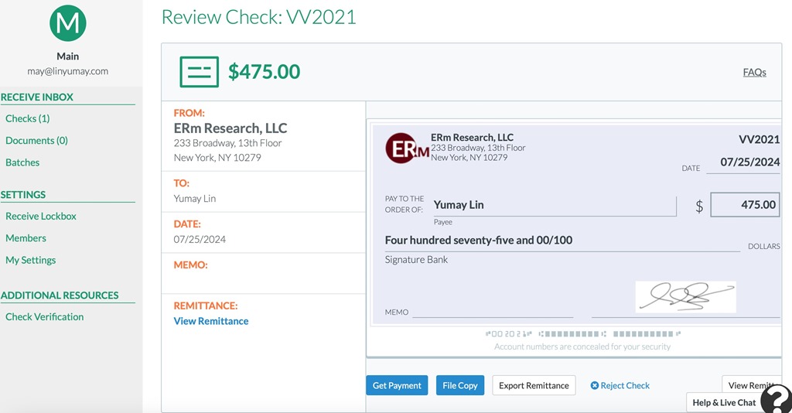The width and height of the screenshot is (792, 413).
Task: Go to Batches in the sidebar
Action: tap(22, 162)
